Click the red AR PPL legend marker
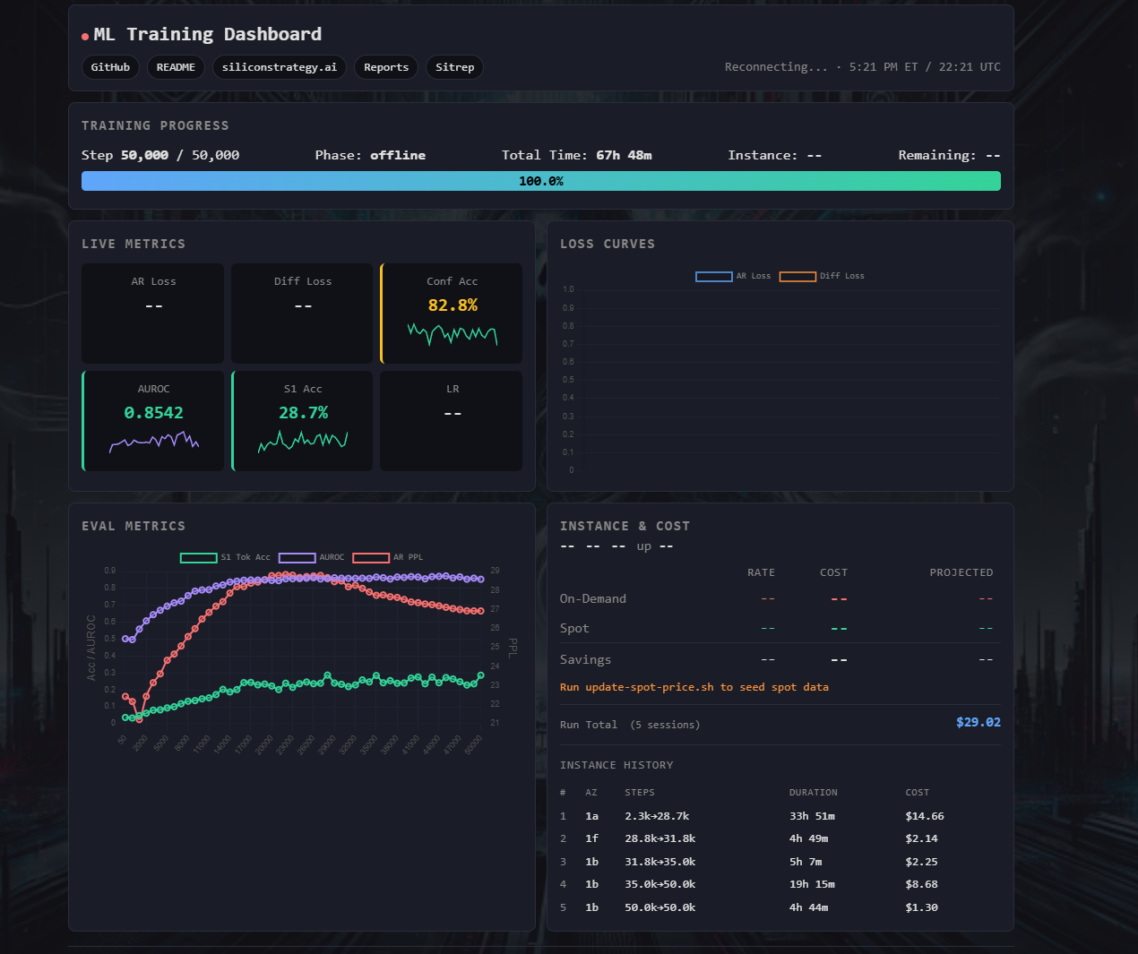Screen dimensions: 1138x954 (x=371, y=557)
